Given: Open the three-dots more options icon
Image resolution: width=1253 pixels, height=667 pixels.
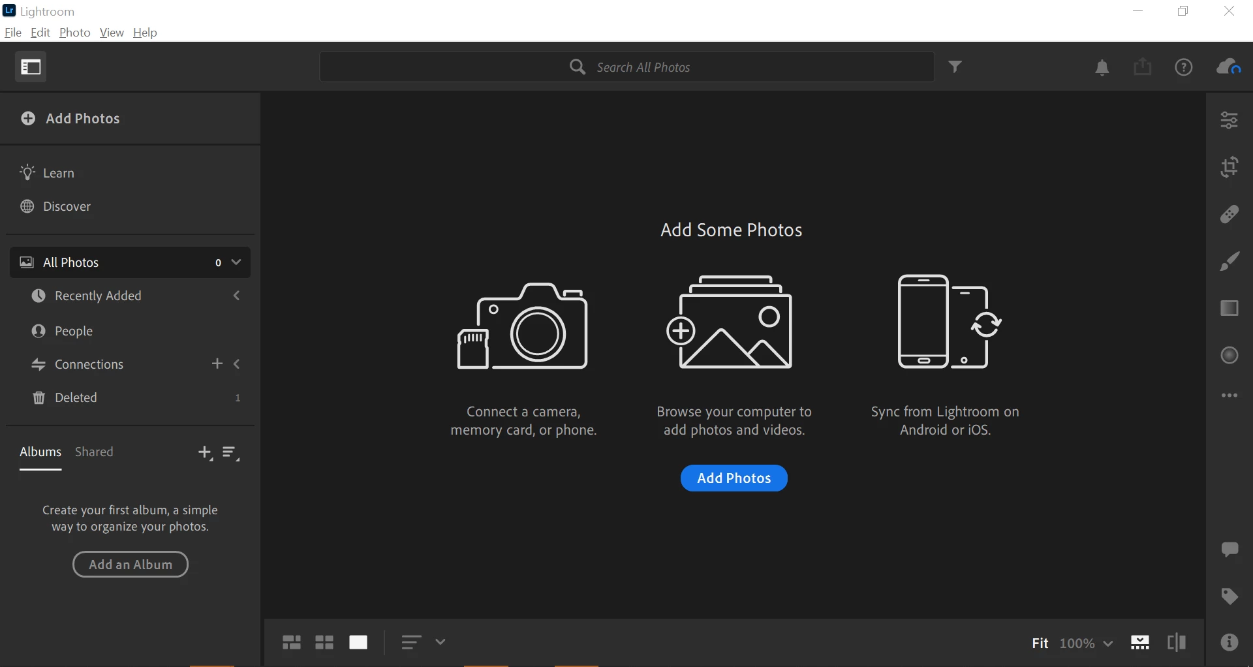Looking at the screenshot, I should pyautogui.click(x=1230, y=396).
